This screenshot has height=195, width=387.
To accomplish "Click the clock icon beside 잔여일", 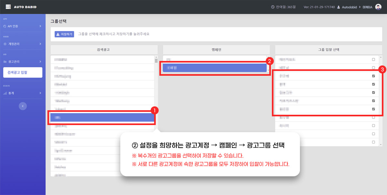I will pyautogui.click(x=273, y=7).
